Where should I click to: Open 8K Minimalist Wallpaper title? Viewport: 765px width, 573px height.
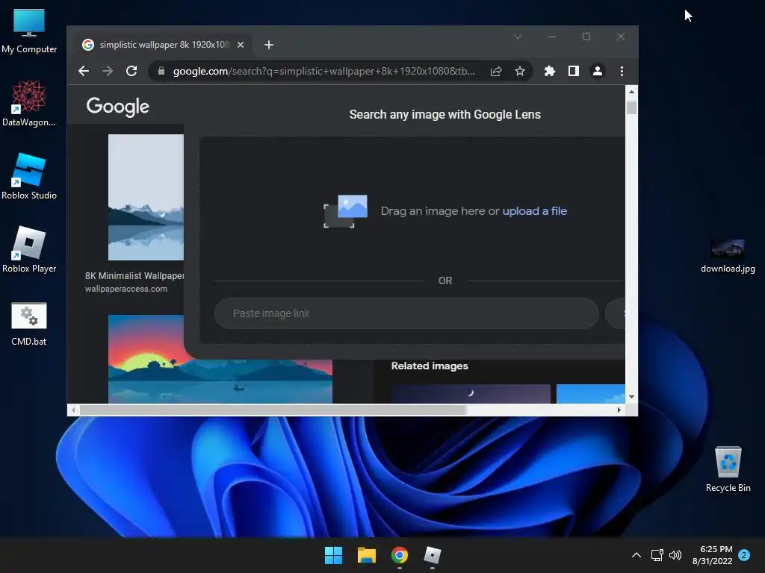[x=134, y=276]
